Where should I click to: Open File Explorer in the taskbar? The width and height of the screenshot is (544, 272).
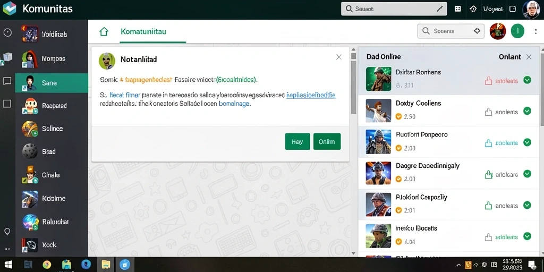(x=106, y=265)
